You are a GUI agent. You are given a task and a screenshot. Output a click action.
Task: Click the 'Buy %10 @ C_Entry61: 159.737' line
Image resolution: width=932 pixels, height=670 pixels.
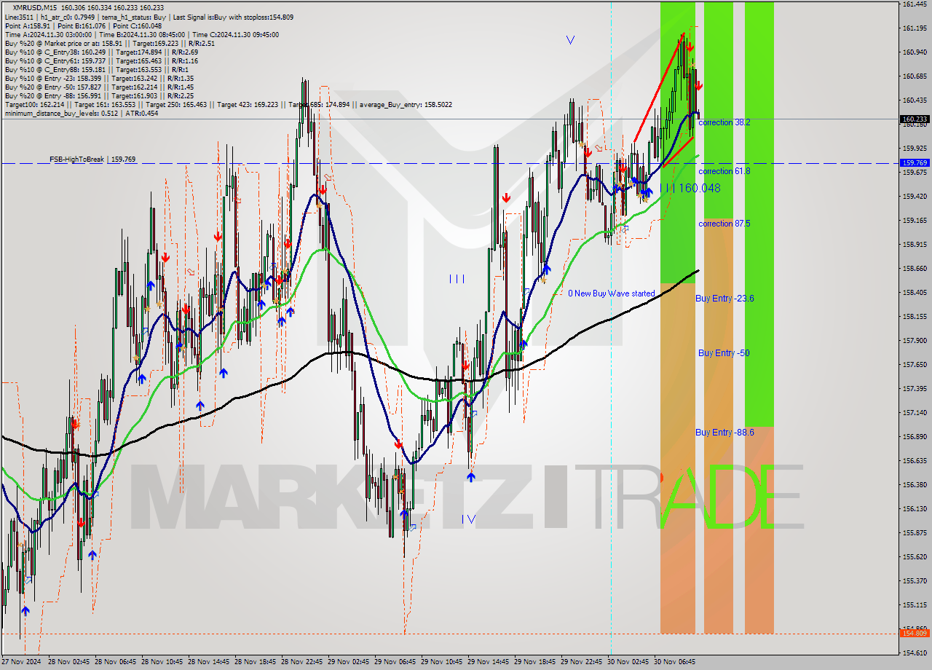tap(101, 60)
